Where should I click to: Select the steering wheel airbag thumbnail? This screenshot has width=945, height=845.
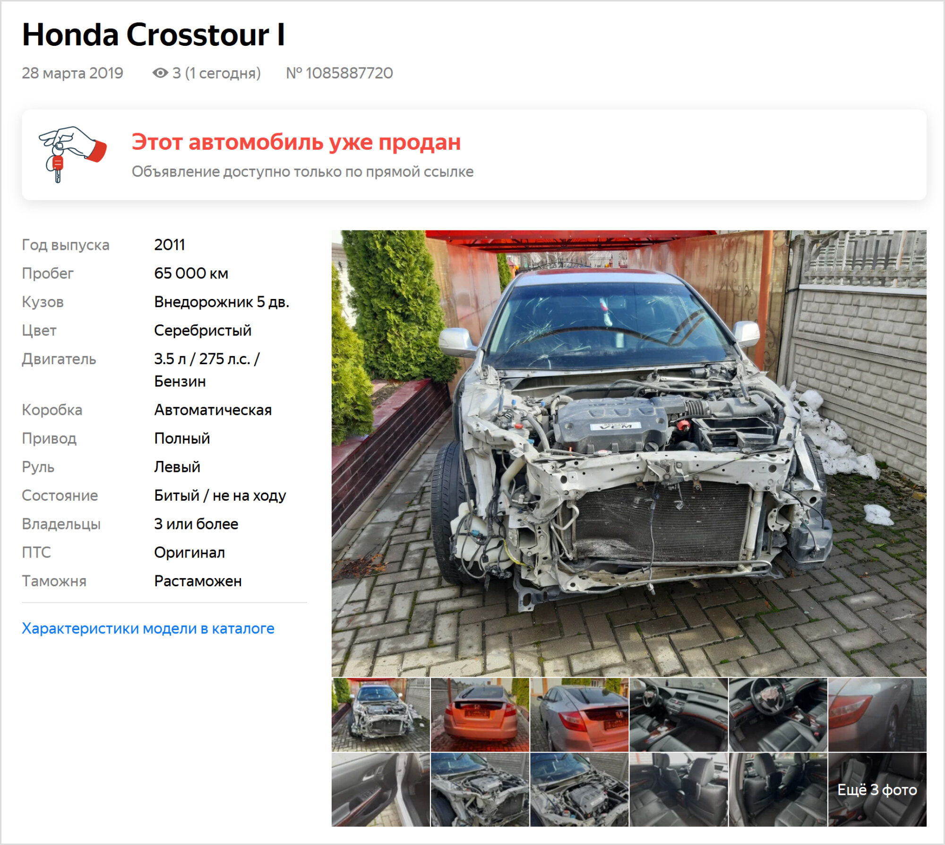point(778,715)
